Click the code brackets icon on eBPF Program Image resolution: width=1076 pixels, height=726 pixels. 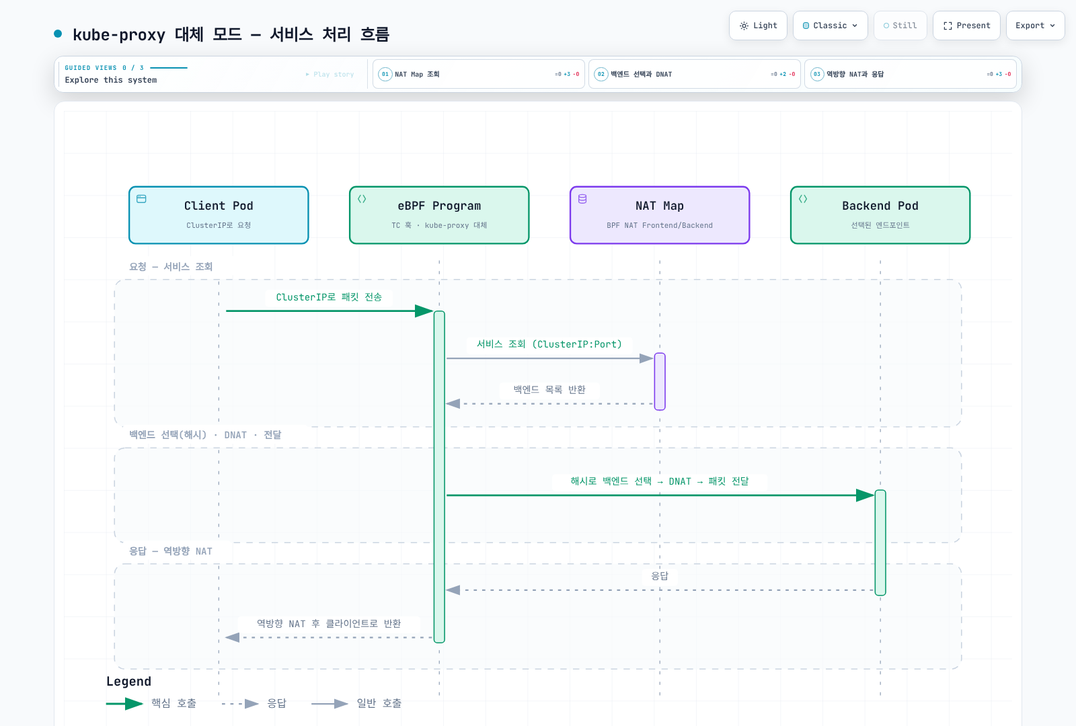362,199
